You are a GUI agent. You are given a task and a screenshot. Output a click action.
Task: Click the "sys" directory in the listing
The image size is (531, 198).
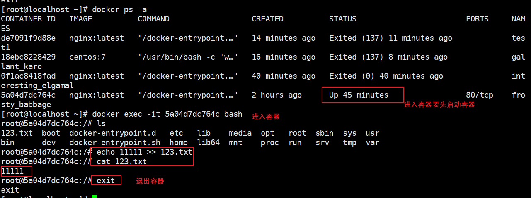click(x=349, y=133)
